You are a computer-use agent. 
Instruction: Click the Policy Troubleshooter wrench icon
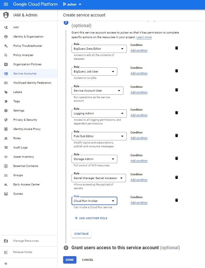6,46
